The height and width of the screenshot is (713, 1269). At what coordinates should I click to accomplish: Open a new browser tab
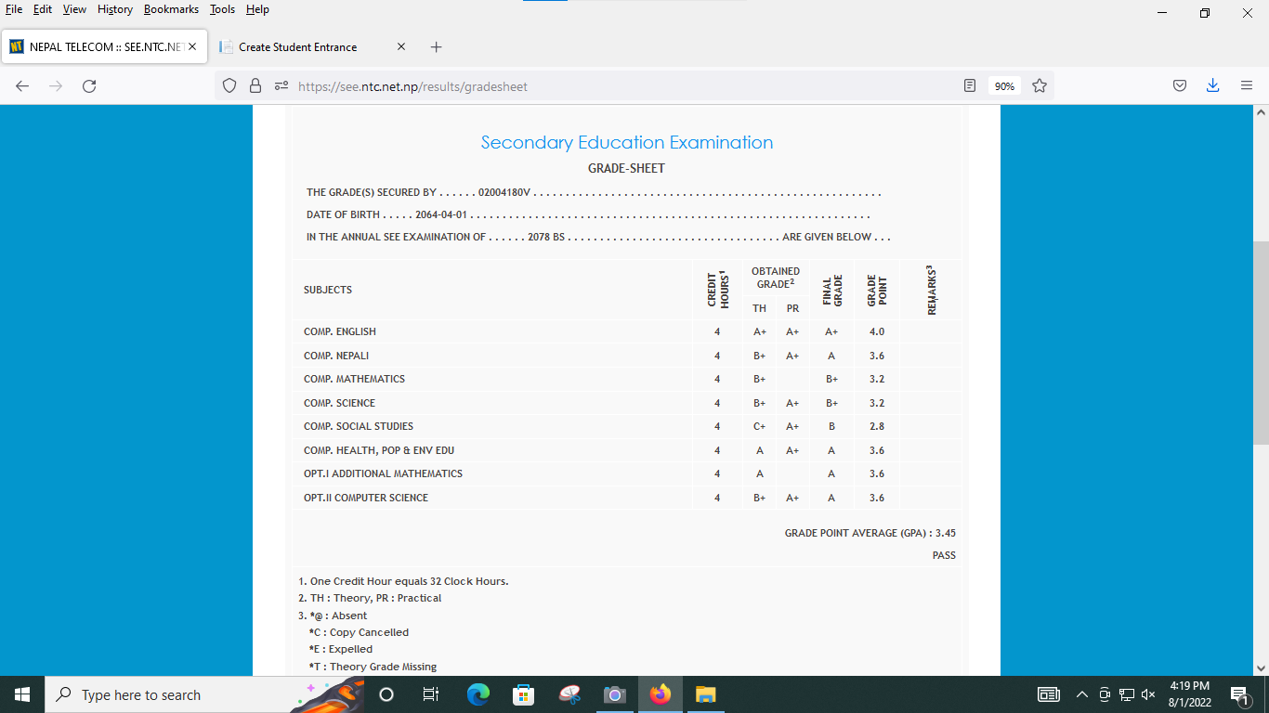click(x=437, y=46)
